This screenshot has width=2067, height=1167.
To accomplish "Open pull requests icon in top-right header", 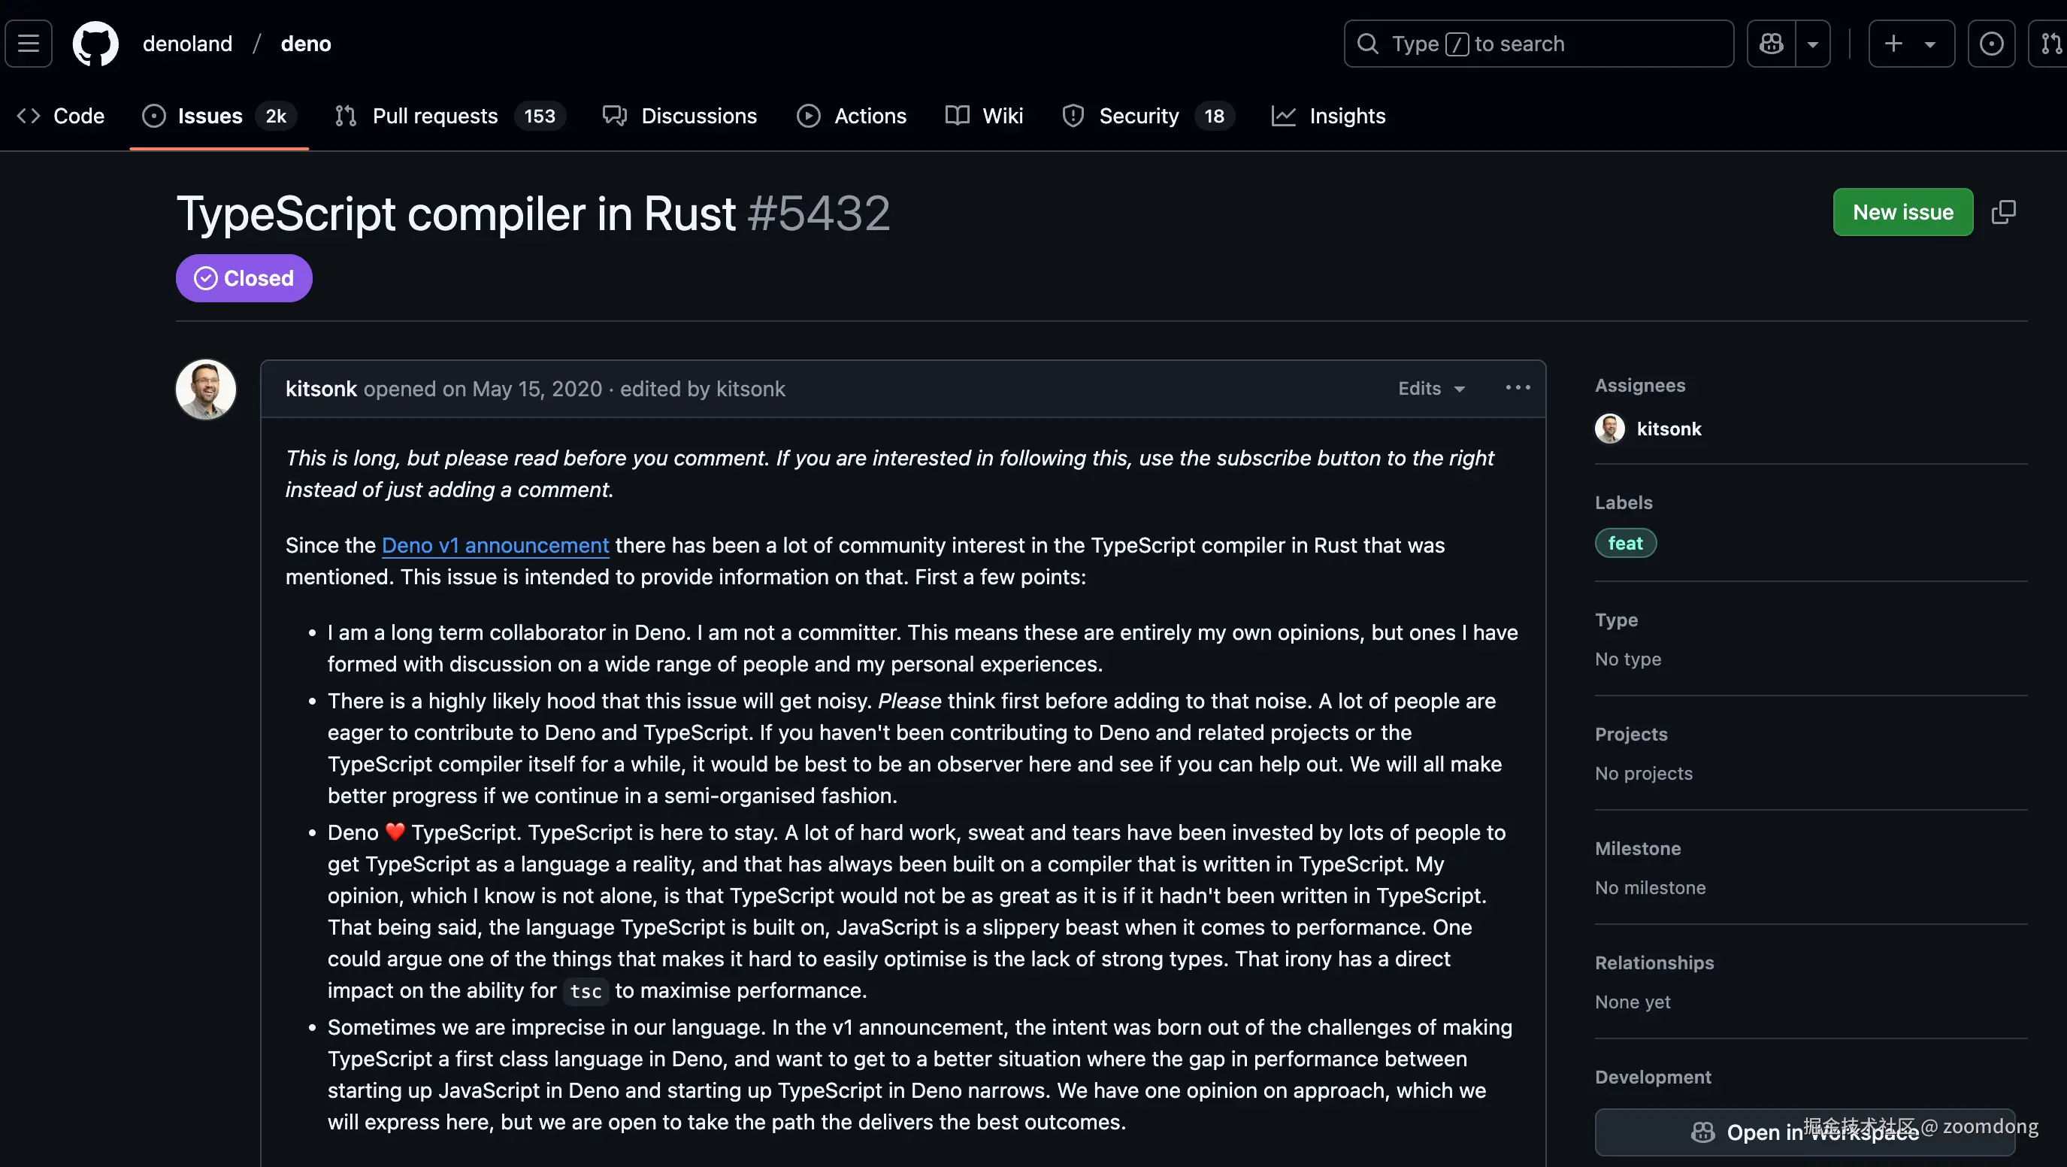I will [x=2050, y=44].
